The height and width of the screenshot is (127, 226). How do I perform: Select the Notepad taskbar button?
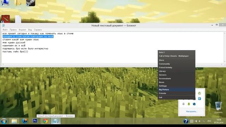(56, 121)
